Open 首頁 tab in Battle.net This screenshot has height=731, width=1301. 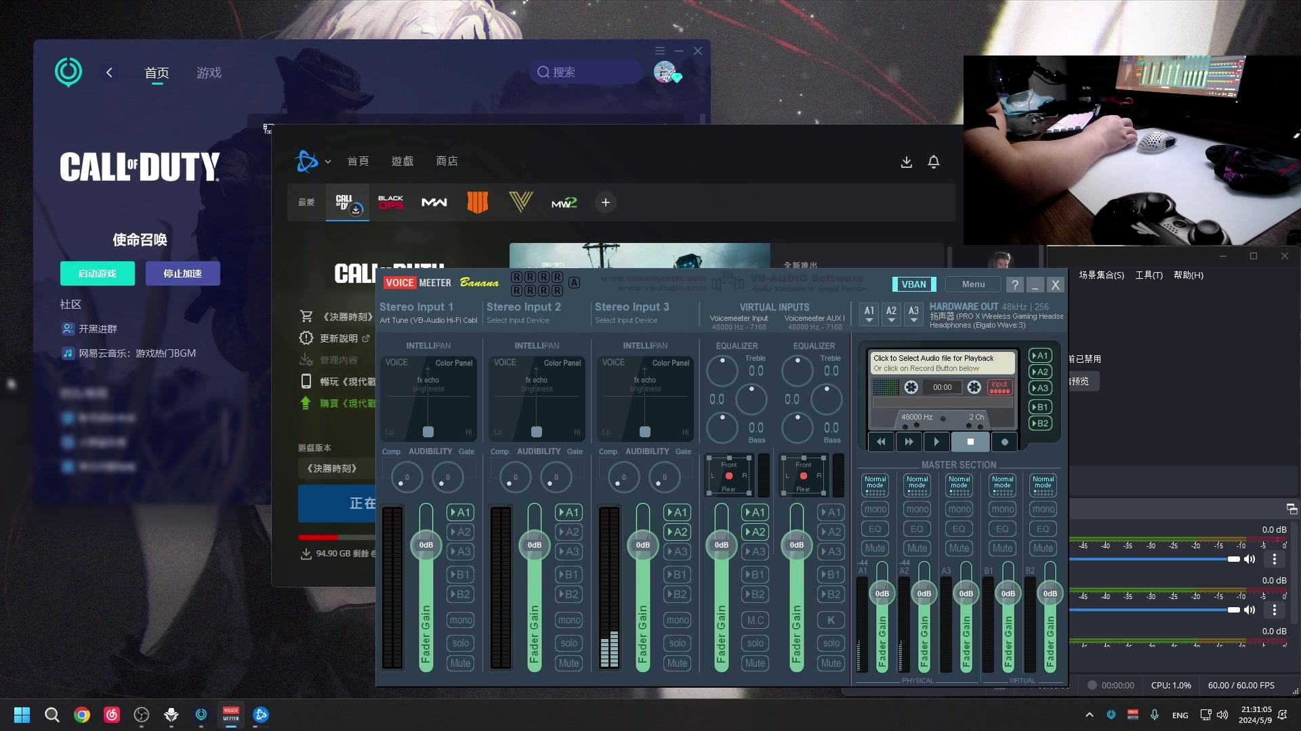click(358, 161)
